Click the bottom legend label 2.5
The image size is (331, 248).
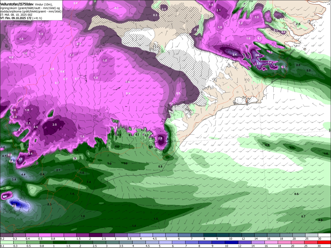(x=95, y=246)
